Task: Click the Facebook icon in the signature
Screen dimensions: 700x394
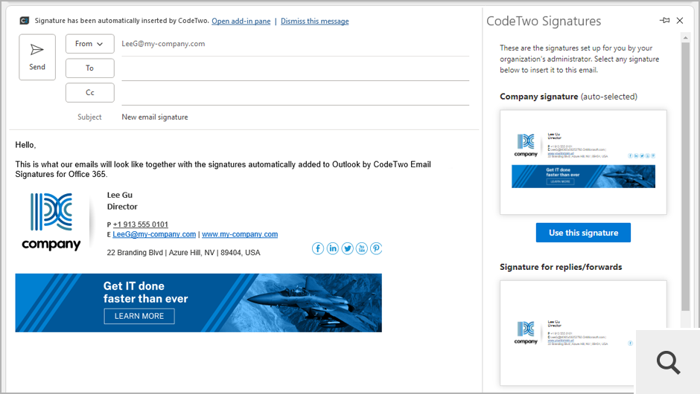Action: (318, 248)
